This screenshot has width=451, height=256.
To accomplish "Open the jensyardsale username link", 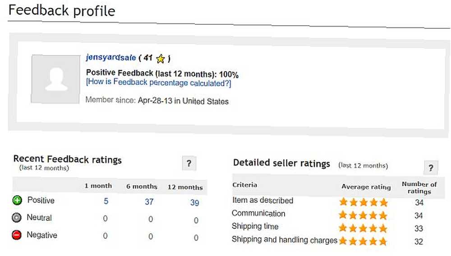I will pyautogui.click(x=111, y=57).
